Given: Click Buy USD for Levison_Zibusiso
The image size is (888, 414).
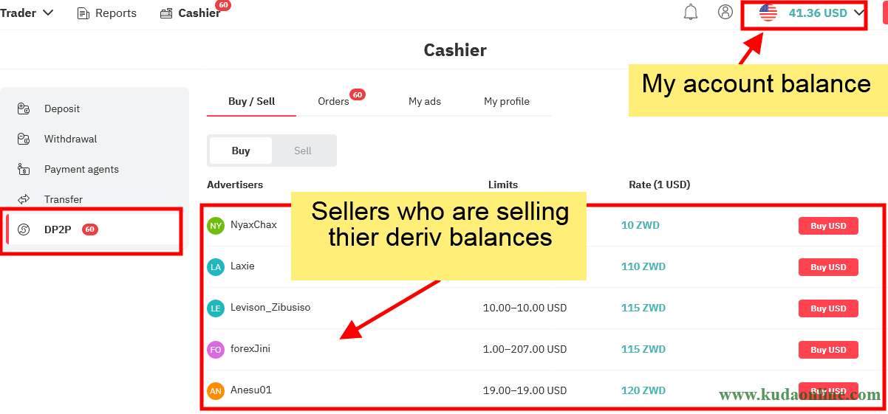Looking at the screenshot, I should [828, 308].
